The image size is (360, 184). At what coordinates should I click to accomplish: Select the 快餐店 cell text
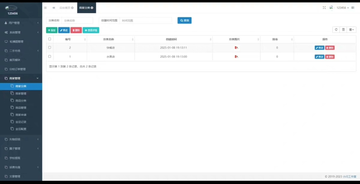(x=111, y=48)
